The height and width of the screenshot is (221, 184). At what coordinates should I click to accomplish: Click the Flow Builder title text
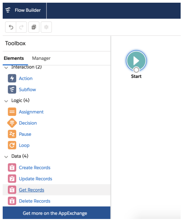28,10
